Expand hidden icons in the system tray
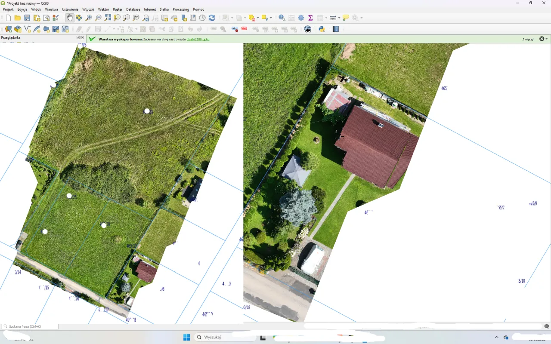This screenshot has width=551, height=344. [496, 337]
